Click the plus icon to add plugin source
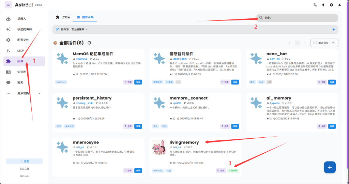The height and width of the screenshot is (184, 349). (x=333, y=30)
